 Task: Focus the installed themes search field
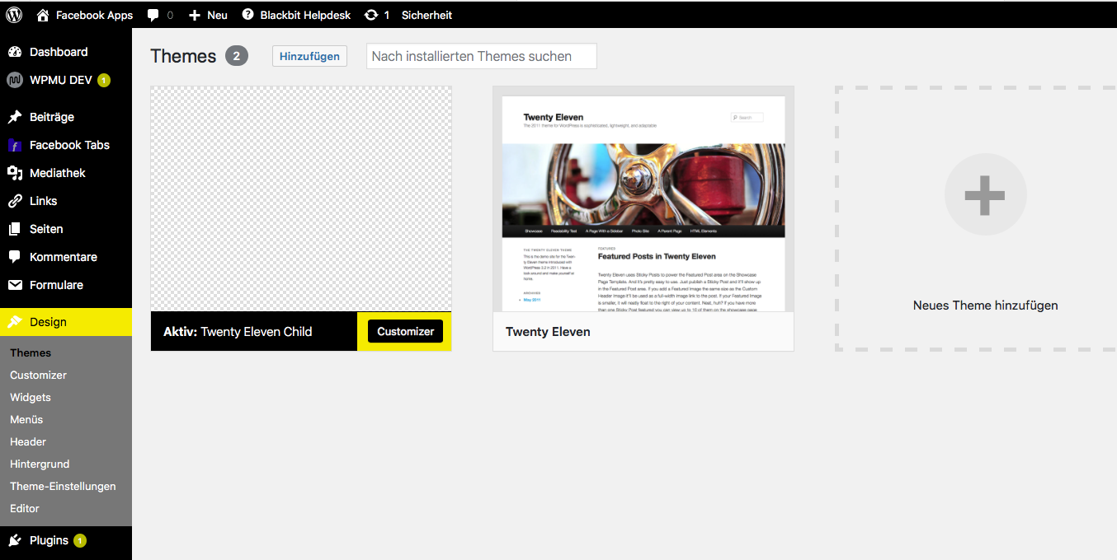[x=481, y=56]
